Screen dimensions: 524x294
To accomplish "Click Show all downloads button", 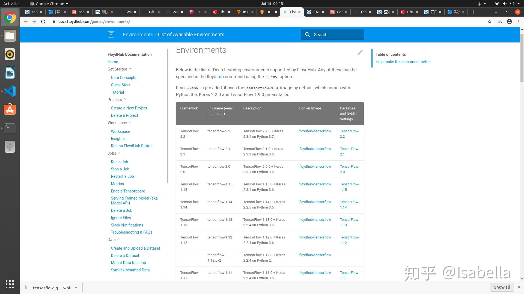I will (x=502, y=287).
